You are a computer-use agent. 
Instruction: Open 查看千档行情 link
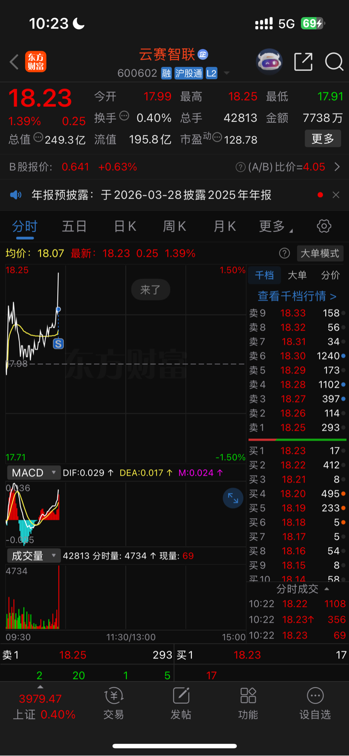[x=297, y=296]
